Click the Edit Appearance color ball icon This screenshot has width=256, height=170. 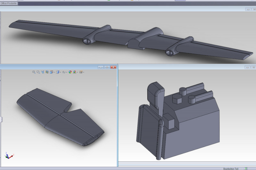[x=70, y=72]
